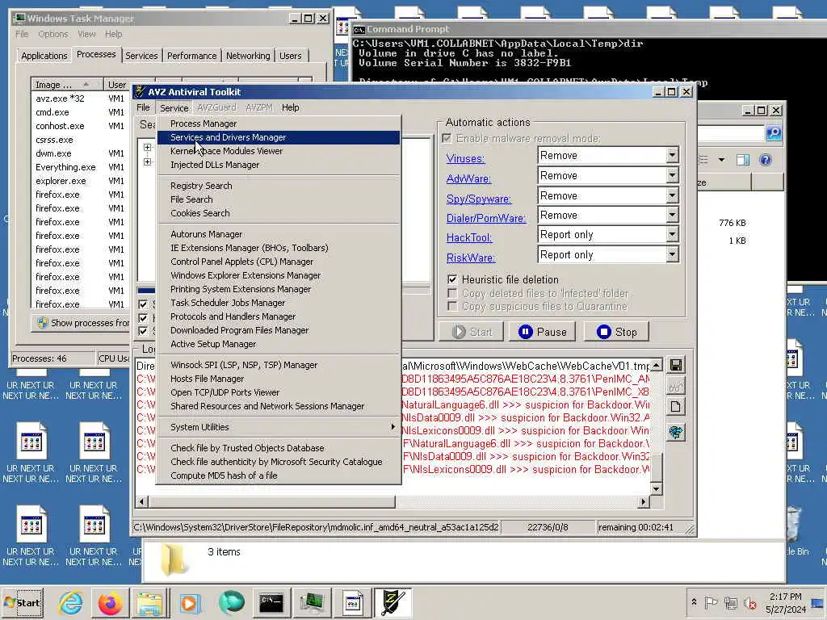This screenshot has width=827, height=620.
Task: Click the AVZ log scroll down arrow
Action: [x=656, y=488]
